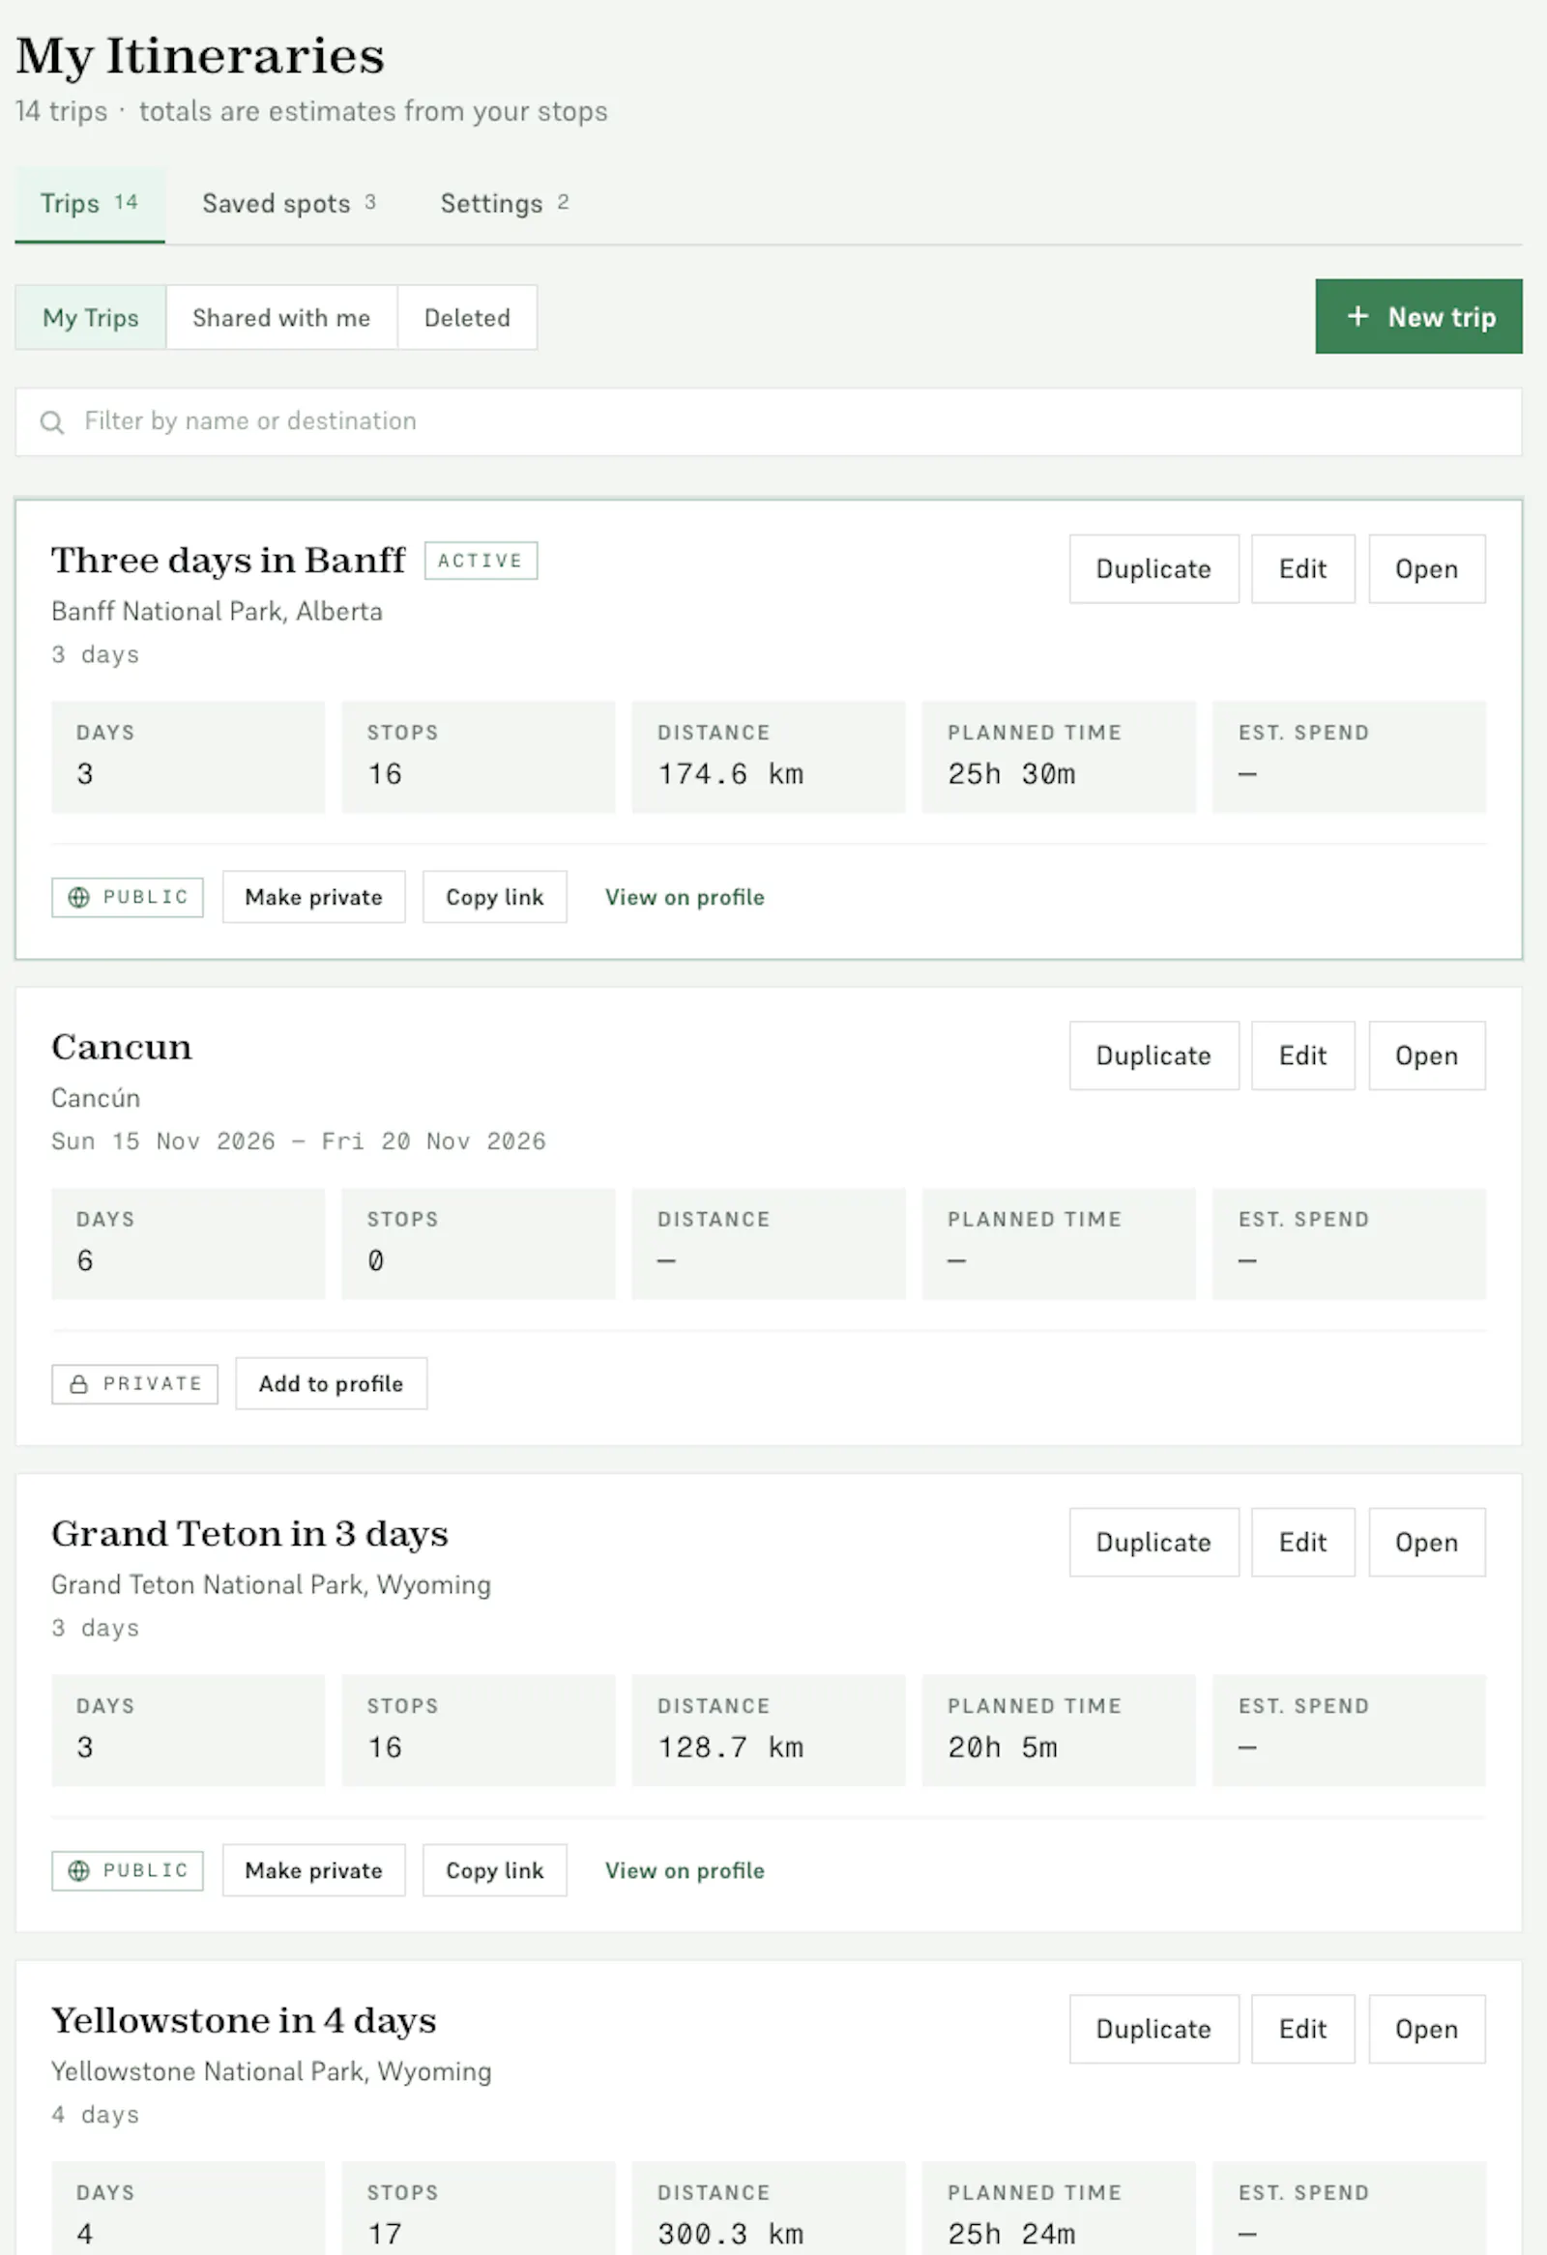The width and height of the screenshot is (1547, 2255).
Task: Click Yellowstone's 17 stops value
Action: [x=384, y=2235]
